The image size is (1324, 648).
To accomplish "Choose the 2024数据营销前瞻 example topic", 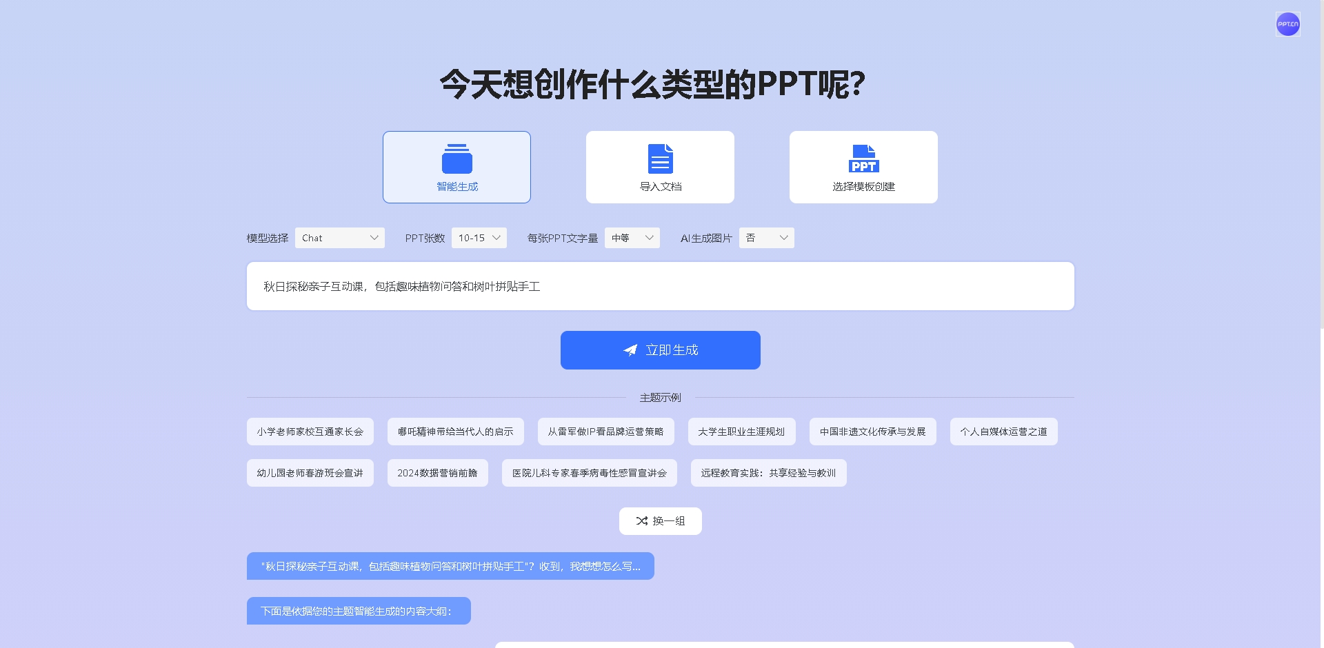I will click(437, 473).
